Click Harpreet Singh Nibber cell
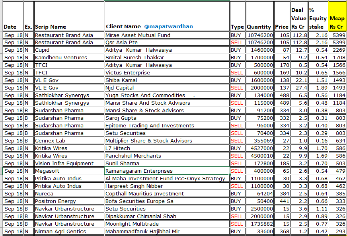 tap(167, 186)
